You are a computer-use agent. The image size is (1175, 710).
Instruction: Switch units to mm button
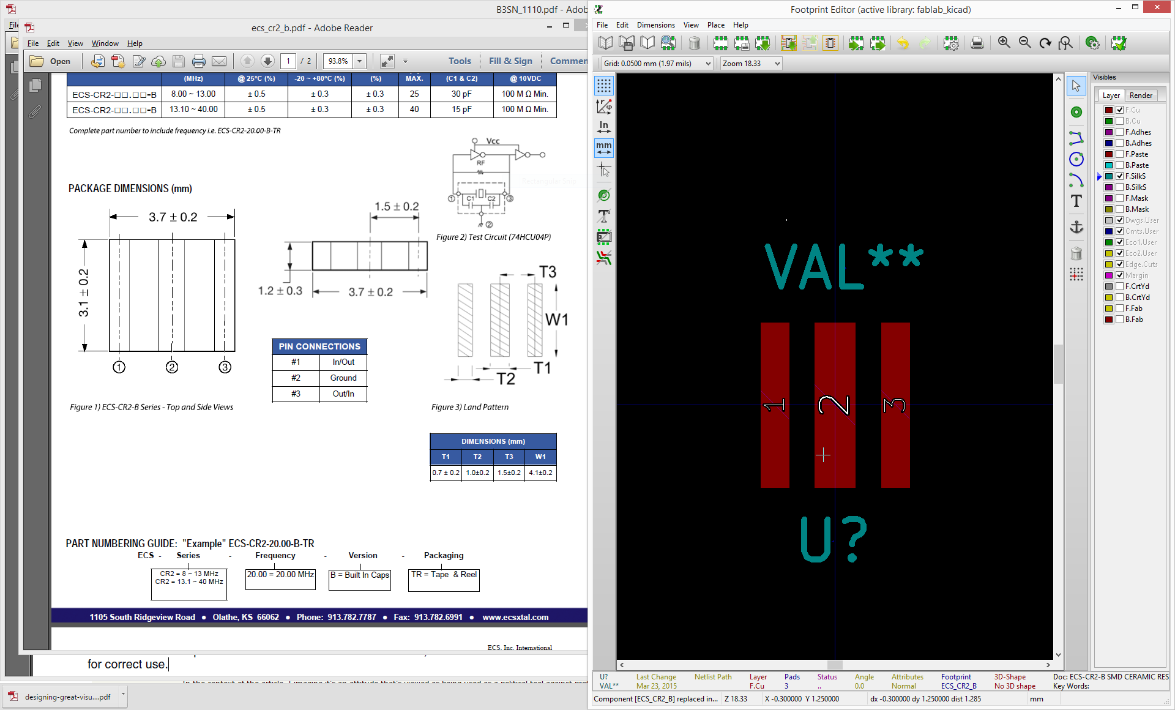(604, 148)
